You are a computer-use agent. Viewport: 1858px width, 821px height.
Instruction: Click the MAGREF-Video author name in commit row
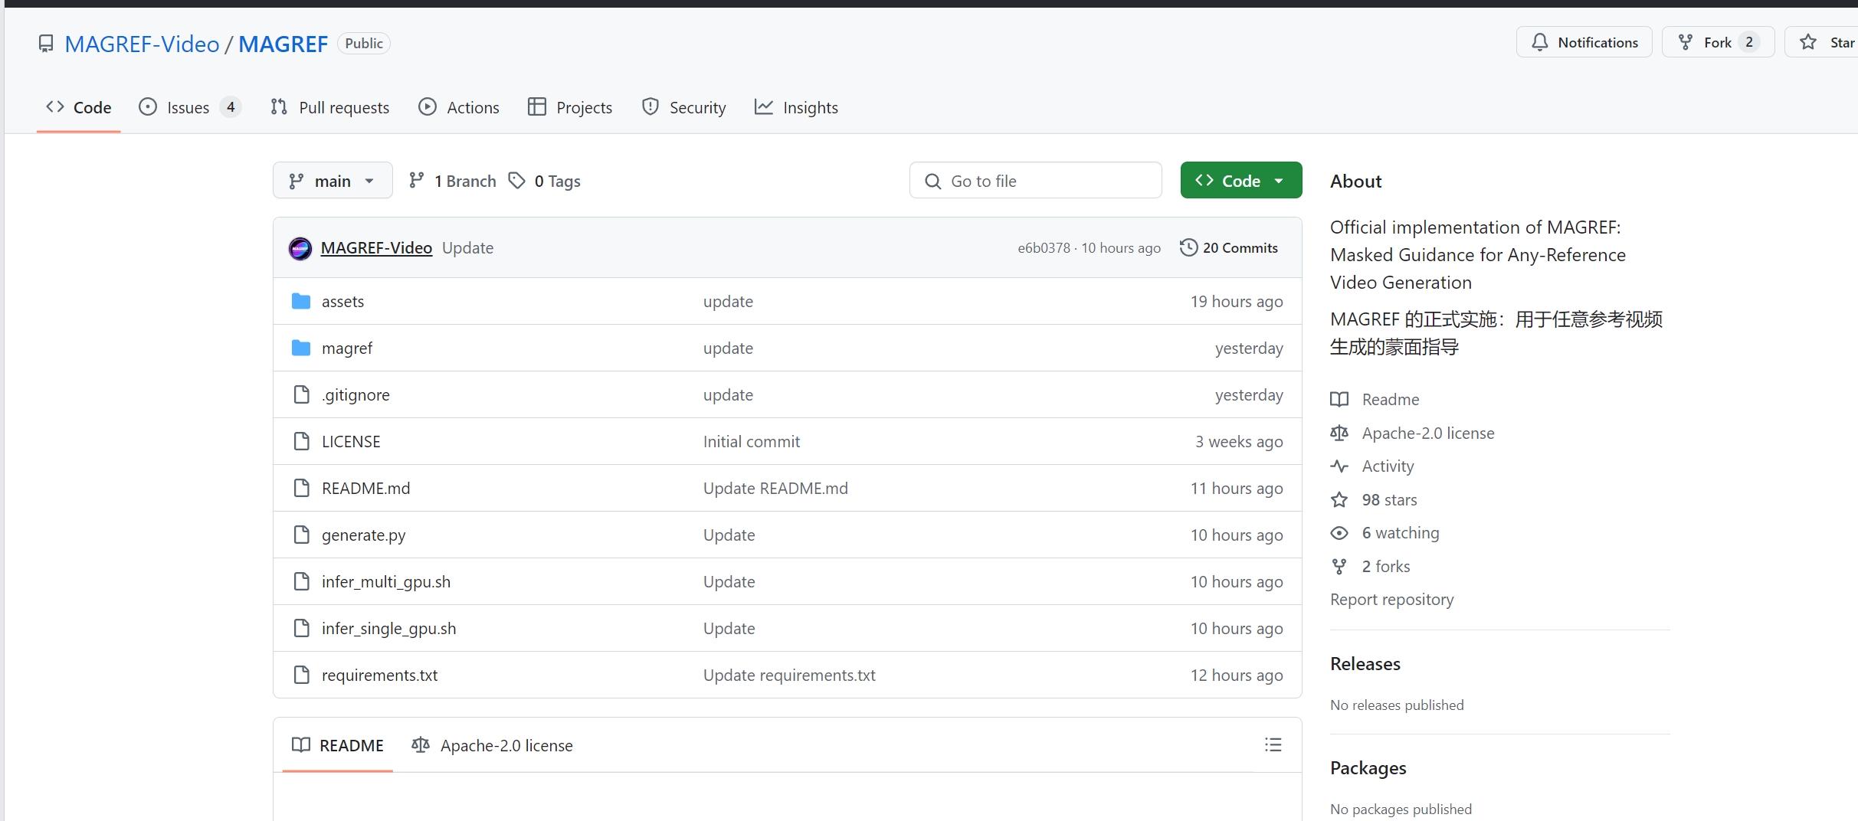(x=376, y=247)
